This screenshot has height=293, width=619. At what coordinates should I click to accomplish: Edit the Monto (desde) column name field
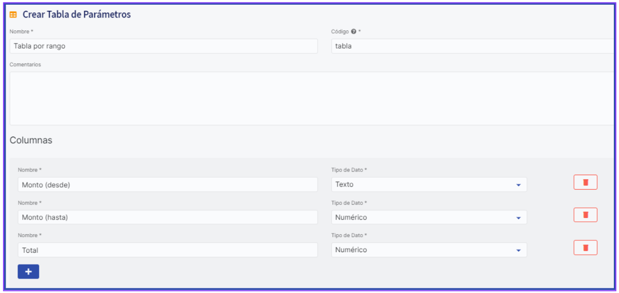[x=168, y=184]
